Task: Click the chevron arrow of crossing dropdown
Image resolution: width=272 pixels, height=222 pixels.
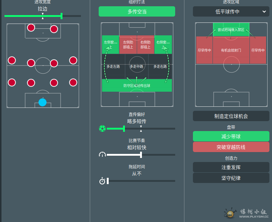Action: click(x=264, y=11)
